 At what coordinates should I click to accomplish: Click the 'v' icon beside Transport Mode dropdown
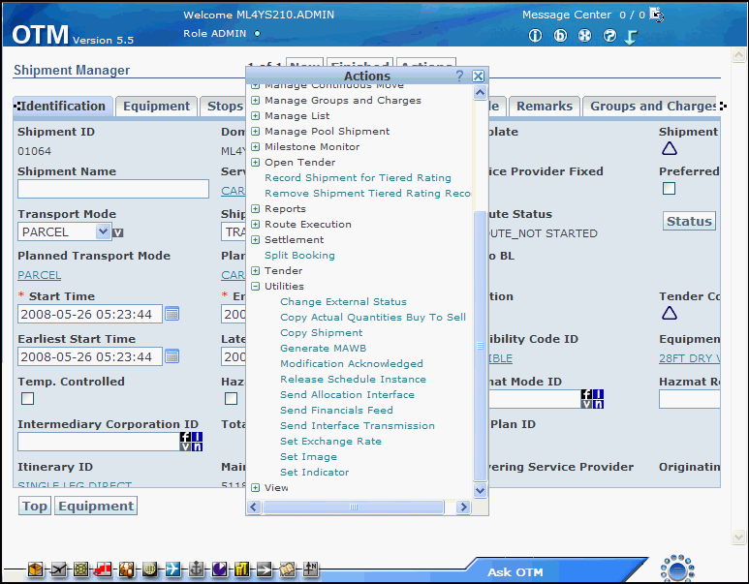click(x=118, y=233)
